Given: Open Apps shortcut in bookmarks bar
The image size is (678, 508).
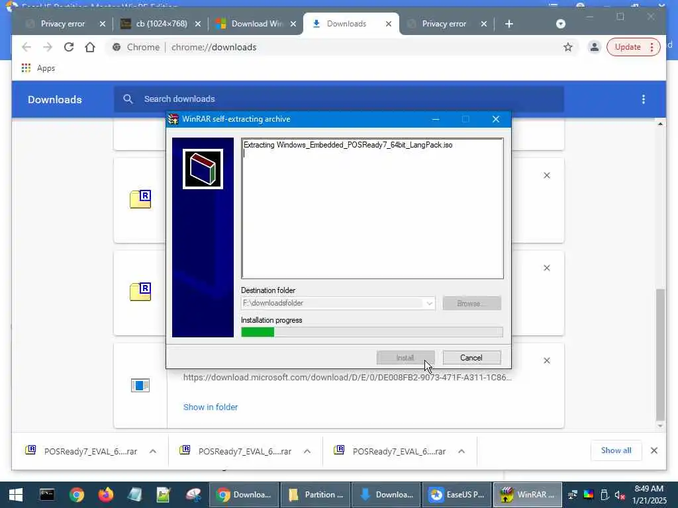Looking at the screenshot, I should [x=38, y=68].
